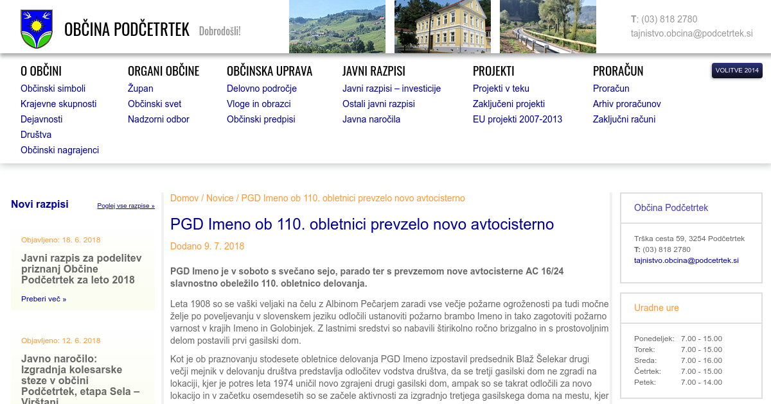Click Poglej vse razpise link
Image resolution: width=771 pixels, height=404 pixels.
[x=126, y=206]
